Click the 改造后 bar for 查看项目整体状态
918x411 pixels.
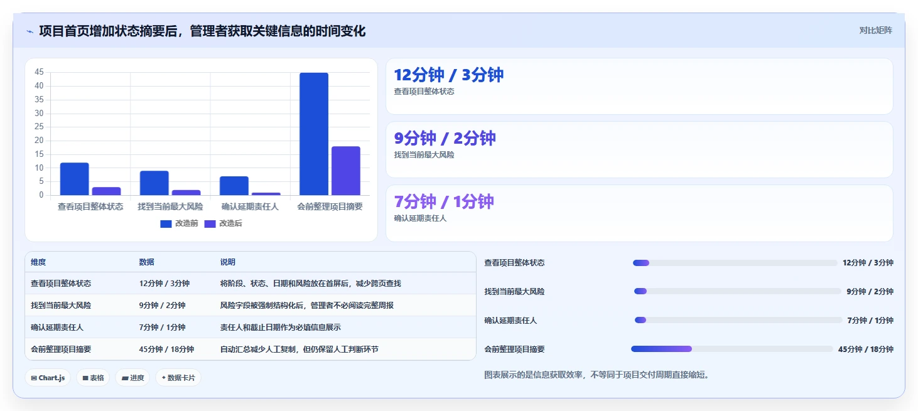pyautogui.click(x=107, y=191)
